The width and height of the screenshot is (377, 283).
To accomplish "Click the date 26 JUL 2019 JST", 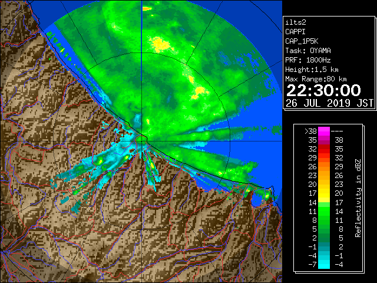I will 329,103.
